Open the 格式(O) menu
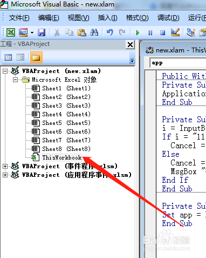 tap(137, 18)
